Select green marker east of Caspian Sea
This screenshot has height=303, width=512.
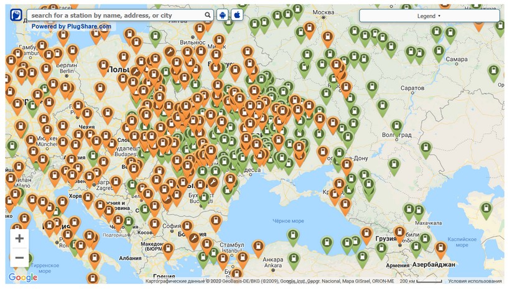tap(486, 210)
